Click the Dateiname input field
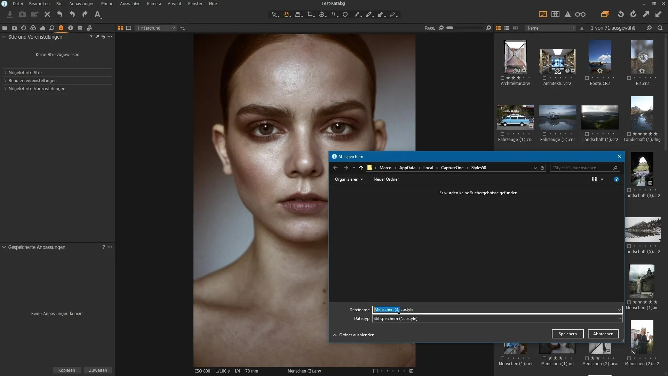This screenshot has height=376, width=668. 497,310
